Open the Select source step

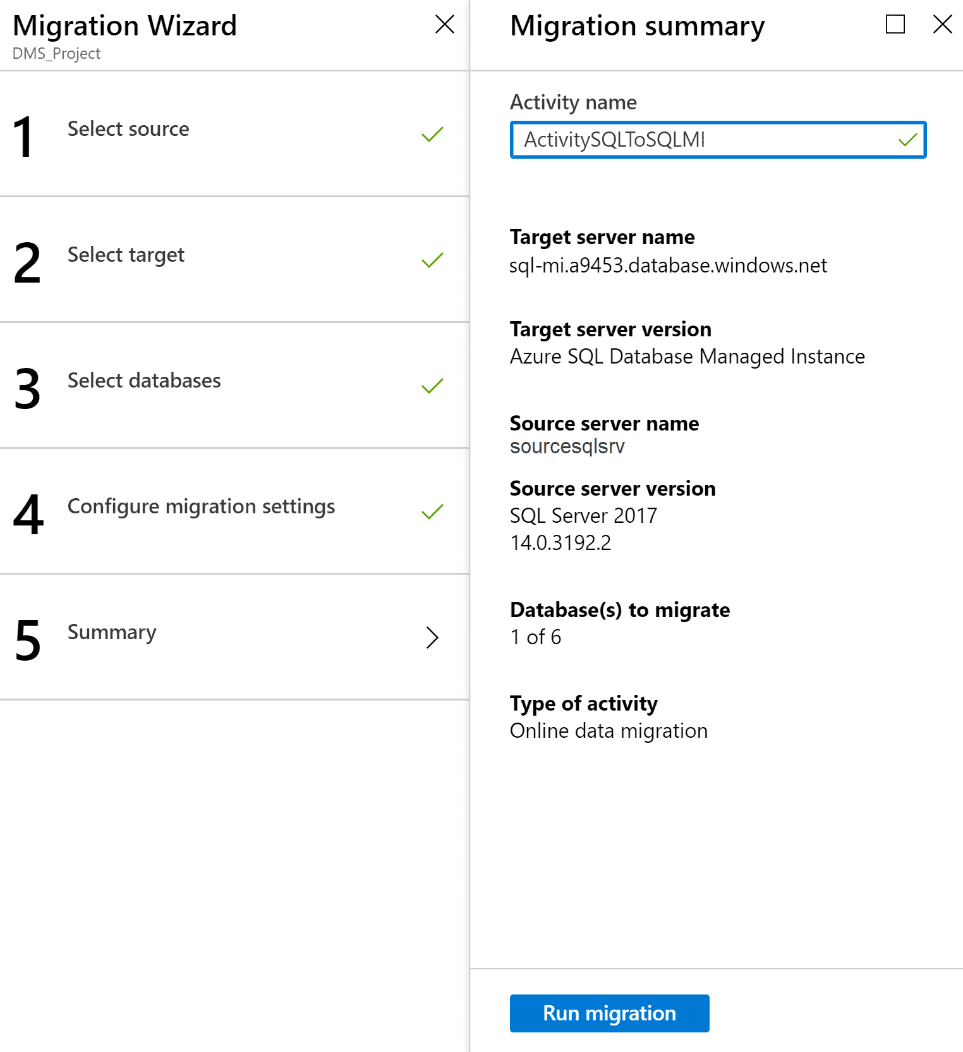[128, 129]
